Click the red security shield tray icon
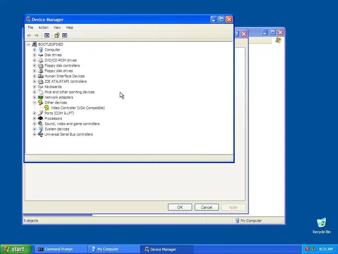 click(x=307, y=249)
